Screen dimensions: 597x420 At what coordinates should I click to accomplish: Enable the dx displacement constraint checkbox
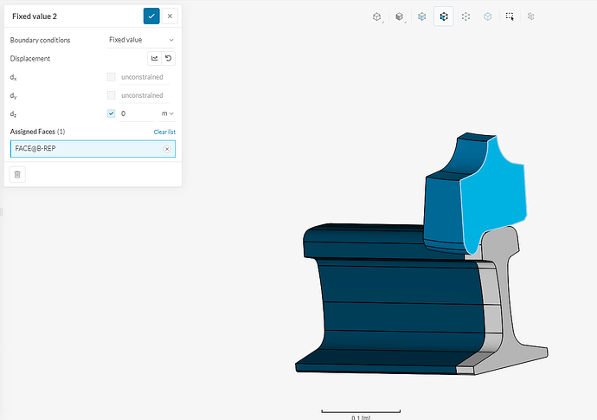(x=111, y=77)
